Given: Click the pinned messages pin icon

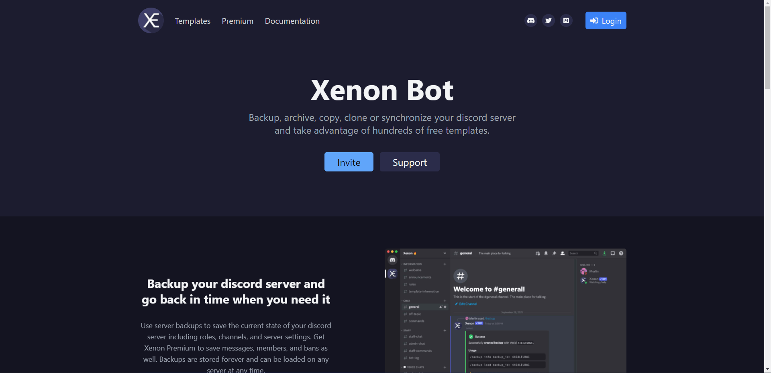Looking at the screenshot, I should click(554, 253).
